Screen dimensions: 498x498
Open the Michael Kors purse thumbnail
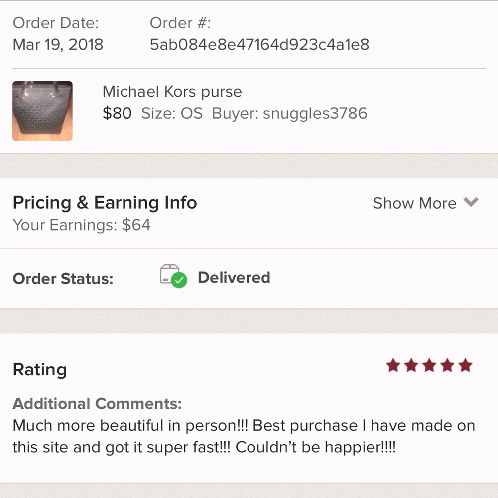[42, 111]
